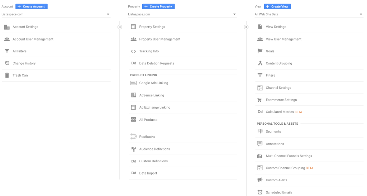Image resolution: width=367 pixels, height=196 pixels.
Task: Click the Trash Can icon
Action: 7,75
